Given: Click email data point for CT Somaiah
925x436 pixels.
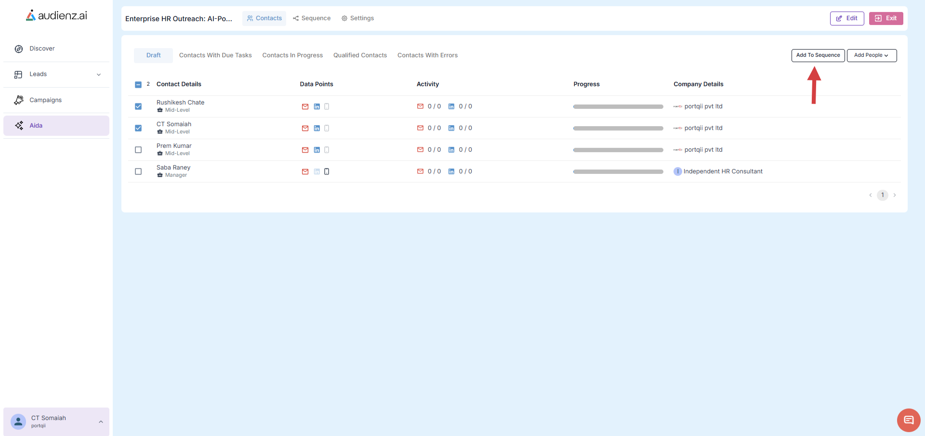Looking at the screenshot, I should [x=305, y=128].
